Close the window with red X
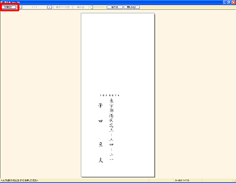 [x=234, y=2]
